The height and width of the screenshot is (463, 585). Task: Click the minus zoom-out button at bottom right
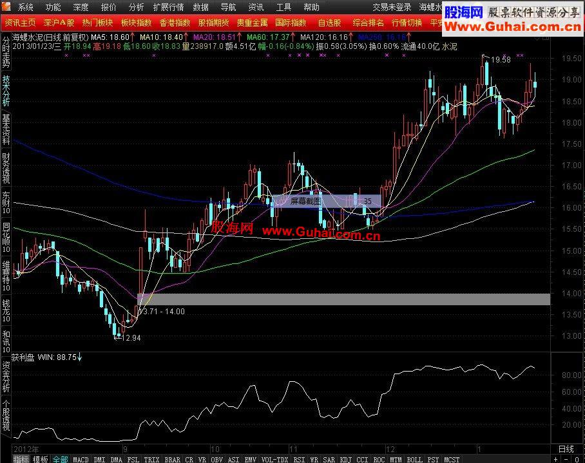click(x=566, y=459)
